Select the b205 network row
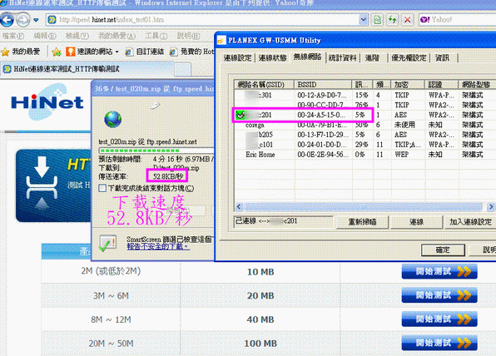 (365, 135)
